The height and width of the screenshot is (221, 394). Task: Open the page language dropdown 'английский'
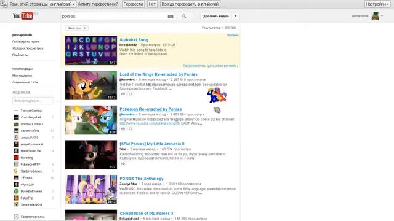62,4
